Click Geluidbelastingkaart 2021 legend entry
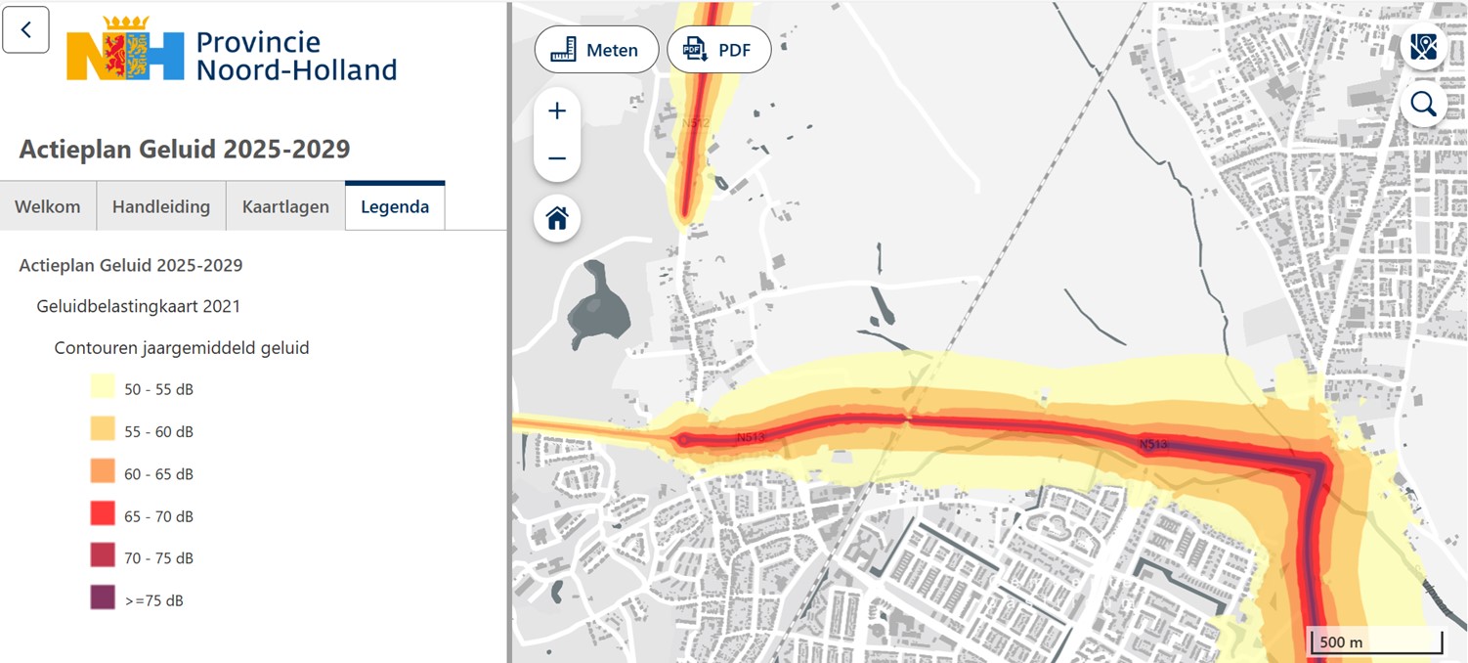The image size is (1468, 663). [138, 306]
